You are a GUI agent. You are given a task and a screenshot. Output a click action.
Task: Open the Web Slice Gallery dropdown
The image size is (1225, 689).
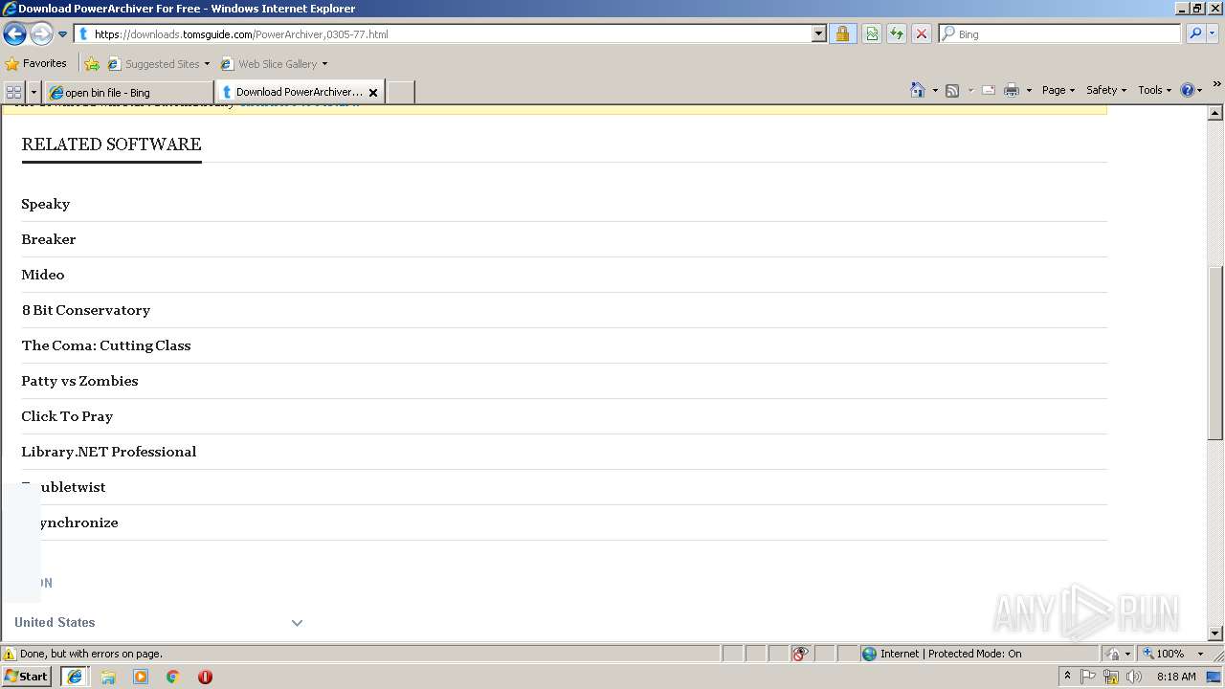pos(275,64)
